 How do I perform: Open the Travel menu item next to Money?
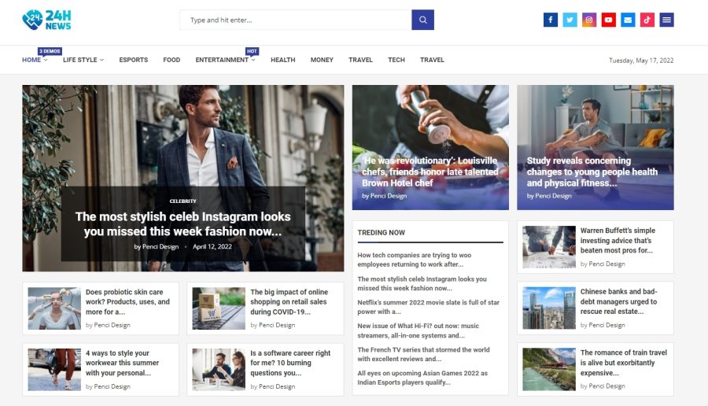click(x=361, y=60)
